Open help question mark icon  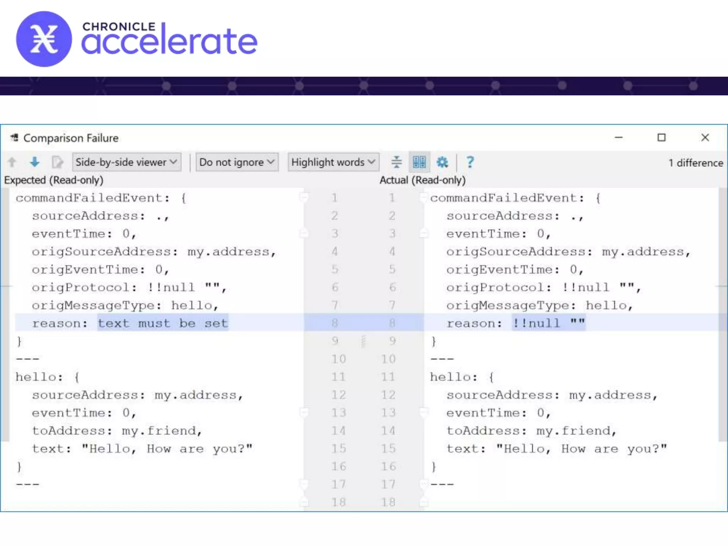(470, 162)
